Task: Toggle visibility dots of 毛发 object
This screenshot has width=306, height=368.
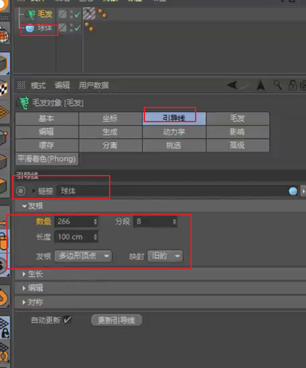Action: [71, 14]
